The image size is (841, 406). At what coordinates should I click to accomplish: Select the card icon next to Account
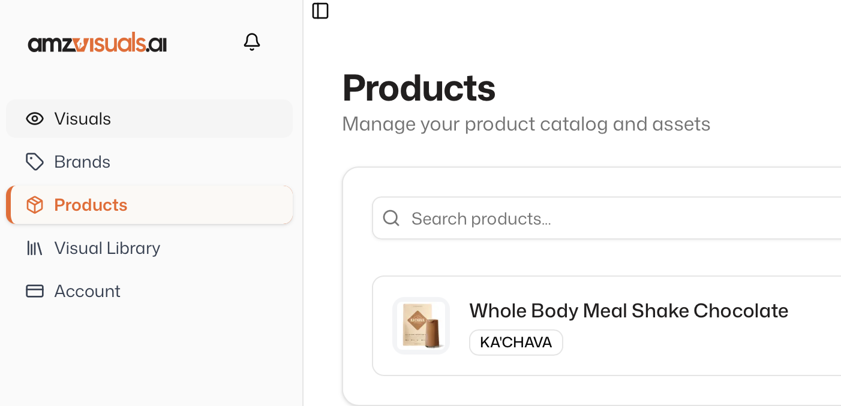click(35, 291)
